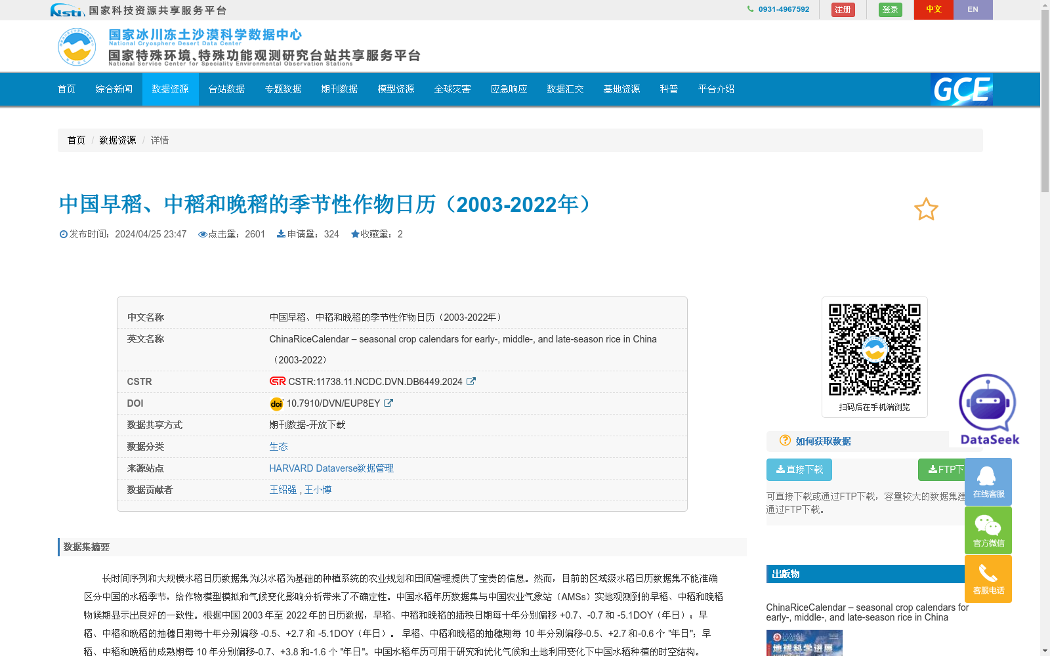
Task: Open the 专题数据 menu item
Action: point(283,89)
